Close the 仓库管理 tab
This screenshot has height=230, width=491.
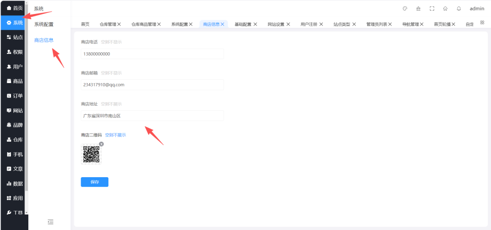[119, 24]
